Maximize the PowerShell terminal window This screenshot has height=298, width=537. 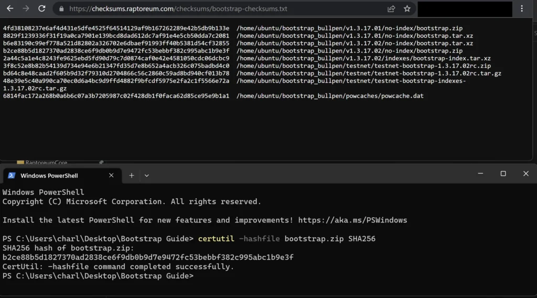(x=503, y=174)
